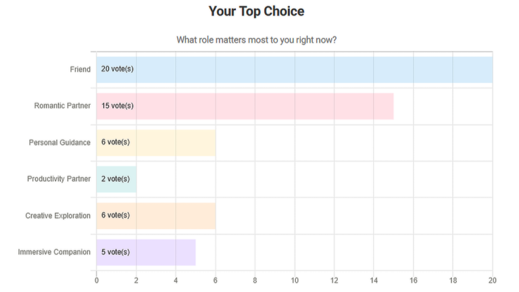Click the x-axis tick labeled 10
The height and width of the screenshot is (292, 519).
(295, 281)
